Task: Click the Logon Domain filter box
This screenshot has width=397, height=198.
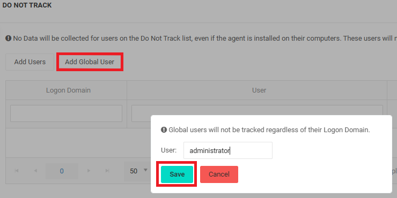Action: click(66, 113)
